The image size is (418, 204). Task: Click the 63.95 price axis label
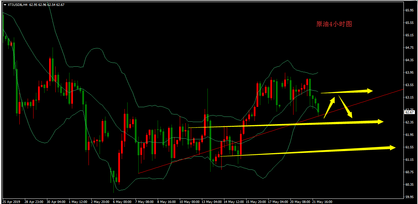409,73
